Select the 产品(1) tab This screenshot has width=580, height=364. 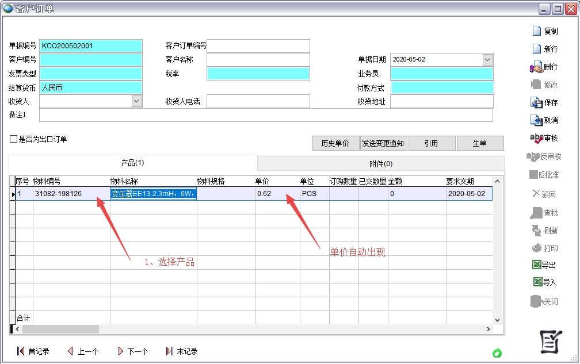coord(132,163)
